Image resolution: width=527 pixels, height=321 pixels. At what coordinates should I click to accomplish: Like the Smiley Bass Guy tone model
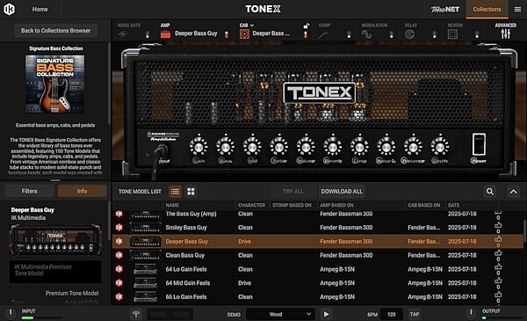pyautogui.click(x=498, y=225)
